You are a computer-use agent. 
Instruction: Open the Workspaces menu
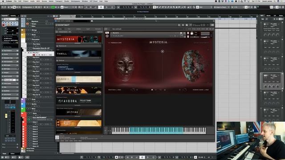click(75, 1)
